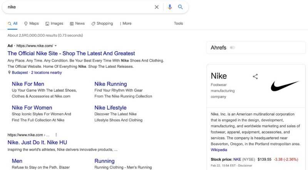This screenshot has width=308, height=170.
Task: Open The Official Nike Site ad link
Action: click(71, 53)
